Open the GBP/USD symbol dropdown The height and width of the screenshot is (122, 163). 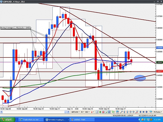[x=76, y=112]
